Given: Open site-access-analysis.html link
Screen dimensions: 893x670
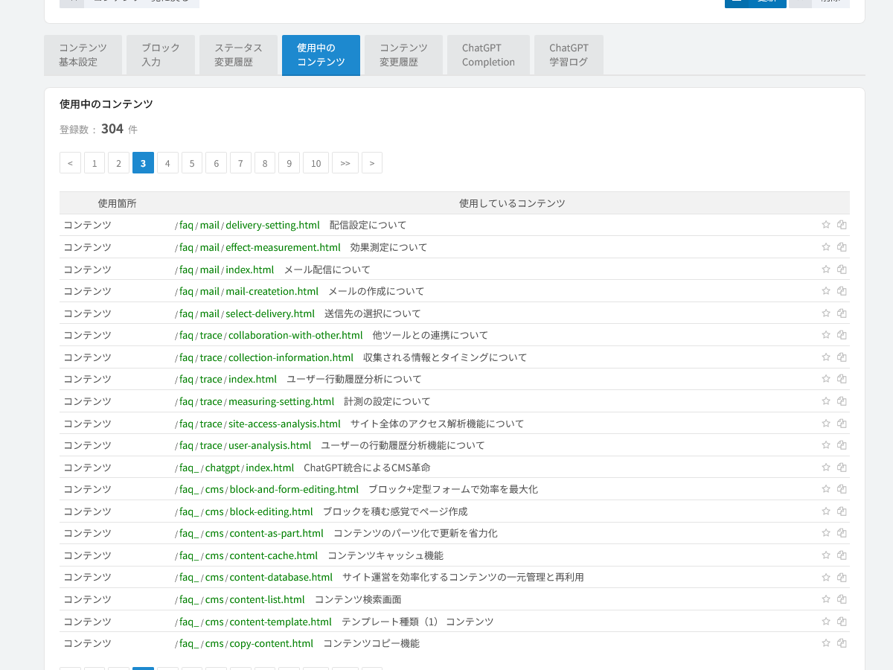Looking at the screenshot, I should (284, 424).
